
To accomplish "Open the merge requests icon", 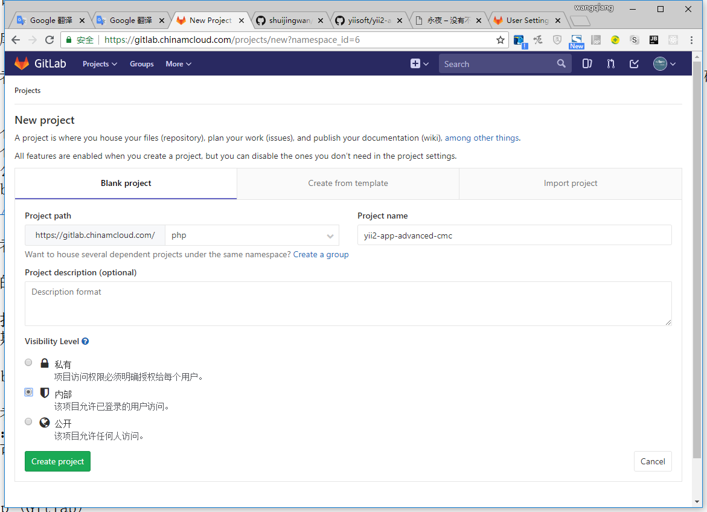I will tap(610, 64).
